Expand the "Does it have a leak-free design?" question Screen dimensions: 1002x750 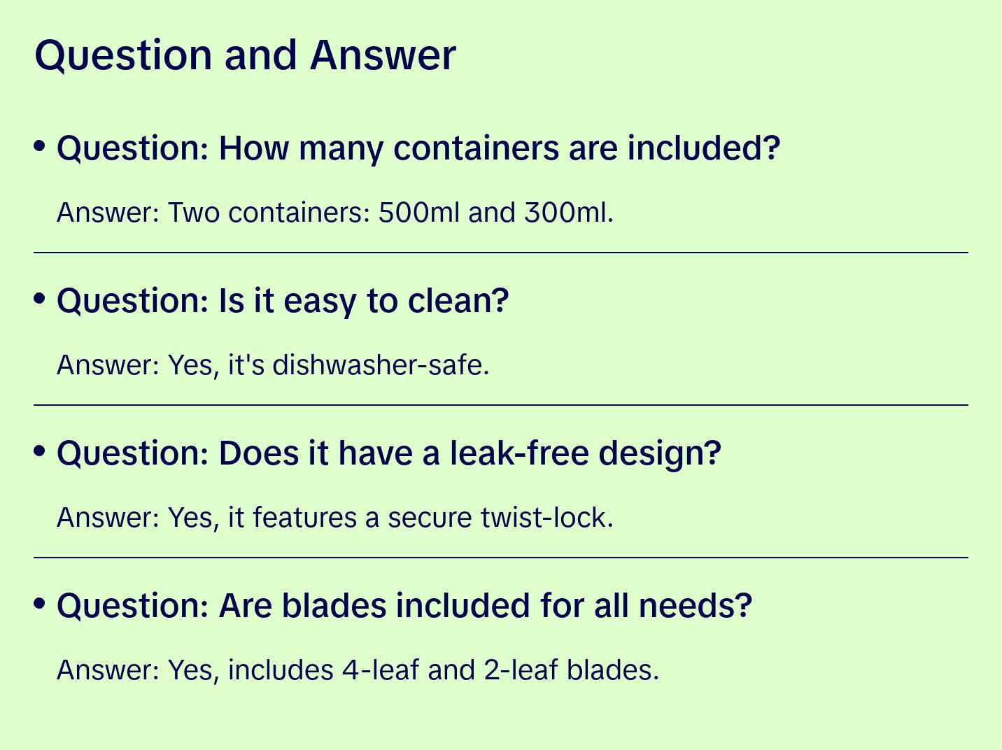[388, 453]
